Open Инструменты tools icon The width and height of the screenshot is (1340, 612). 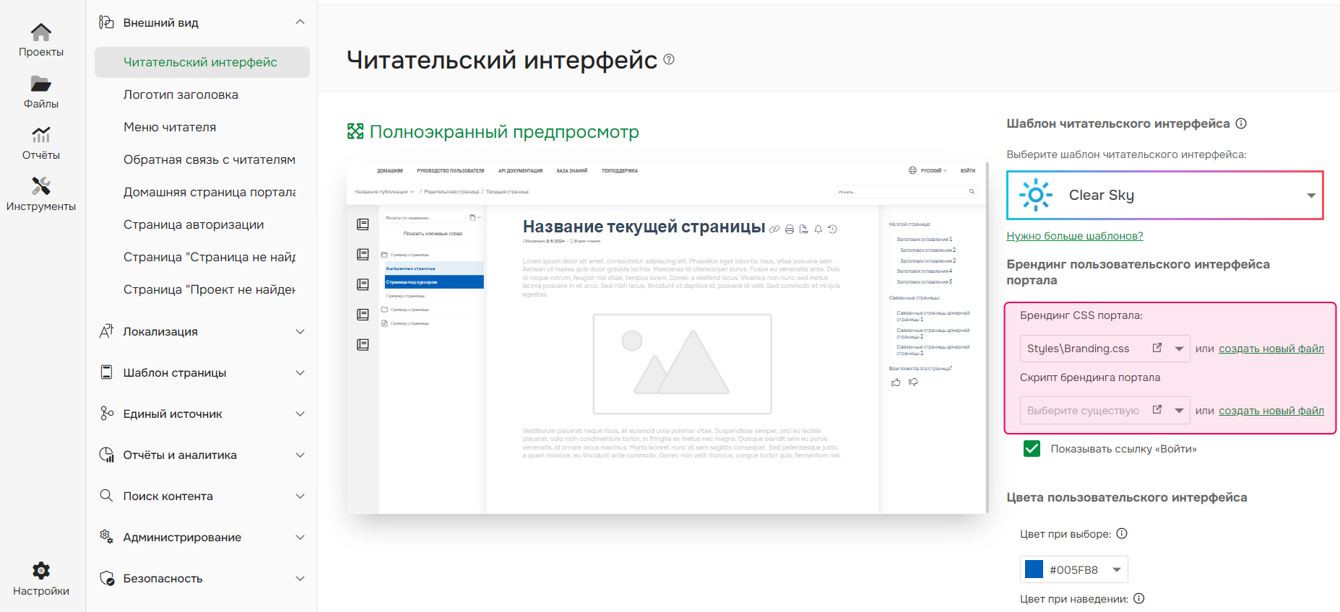click(x=41, y=186)
